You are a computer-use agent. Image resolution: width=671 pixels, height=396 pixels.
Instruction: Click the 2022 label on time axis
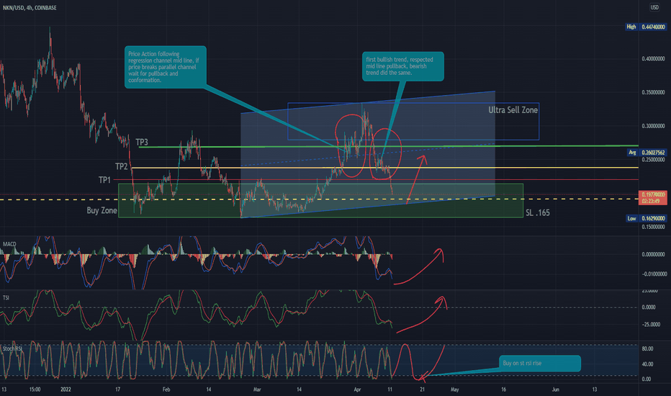pos(66,390)
